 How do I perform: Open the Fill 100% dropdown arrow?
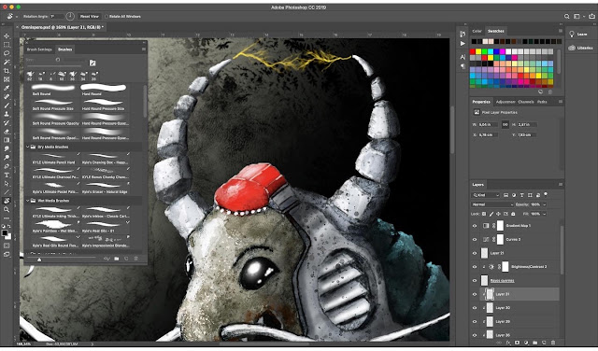[544, 214]
